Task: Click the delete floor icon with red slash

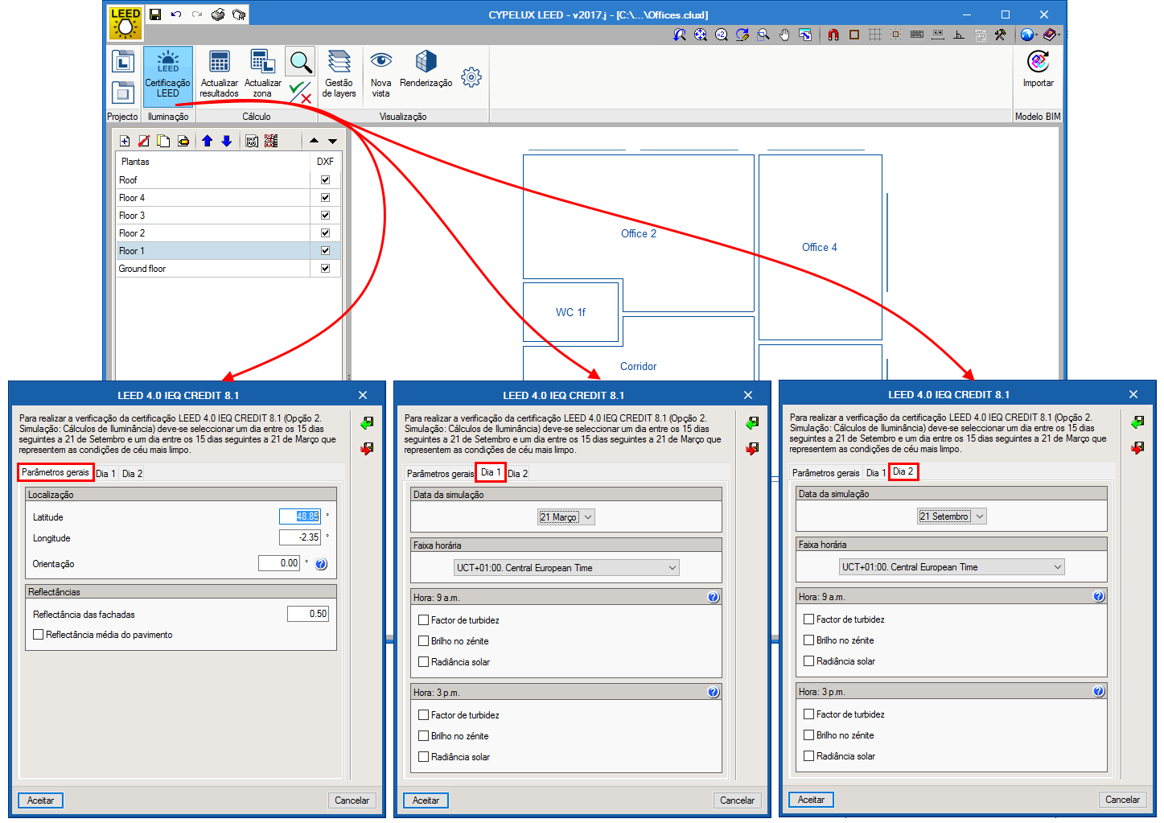Action: pyautogui.click(x=144, y=141)
